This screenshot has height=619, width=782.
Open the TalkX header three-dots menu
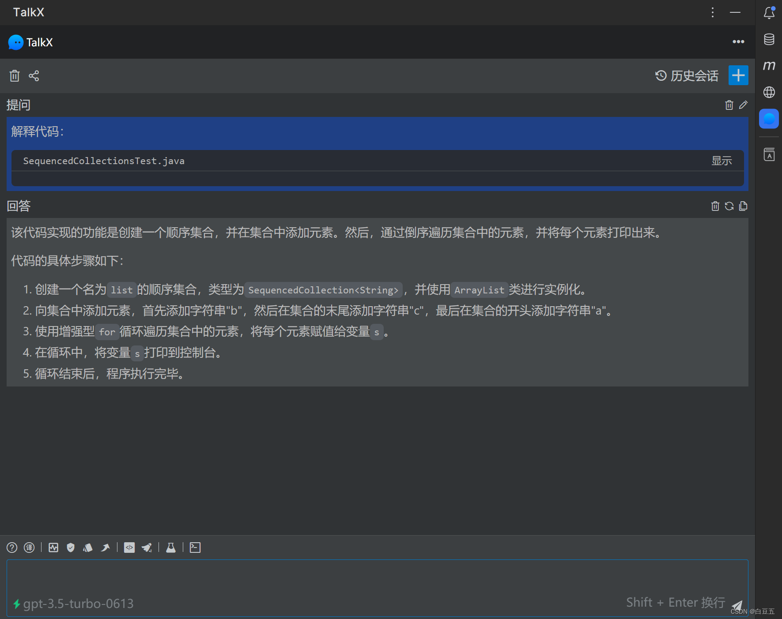coord(738,42)
